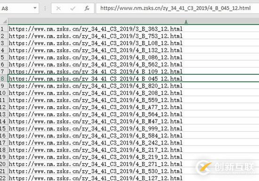This screenshot has width=259, height=181.
Task: Select cell with URL 4_B_A77_12.html
Action: click(133, 107)
